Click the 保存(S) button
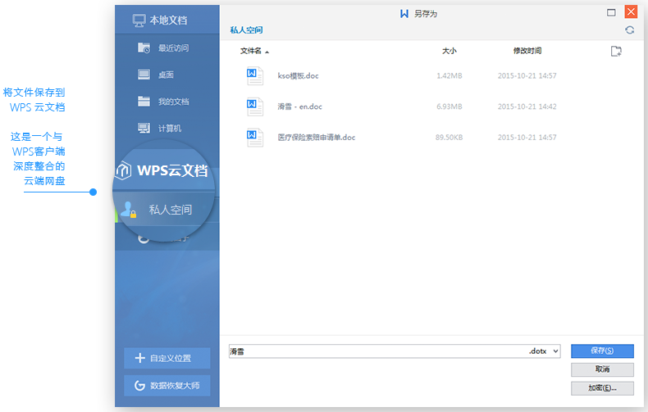The image size is (648, 412). coord(602,351)
